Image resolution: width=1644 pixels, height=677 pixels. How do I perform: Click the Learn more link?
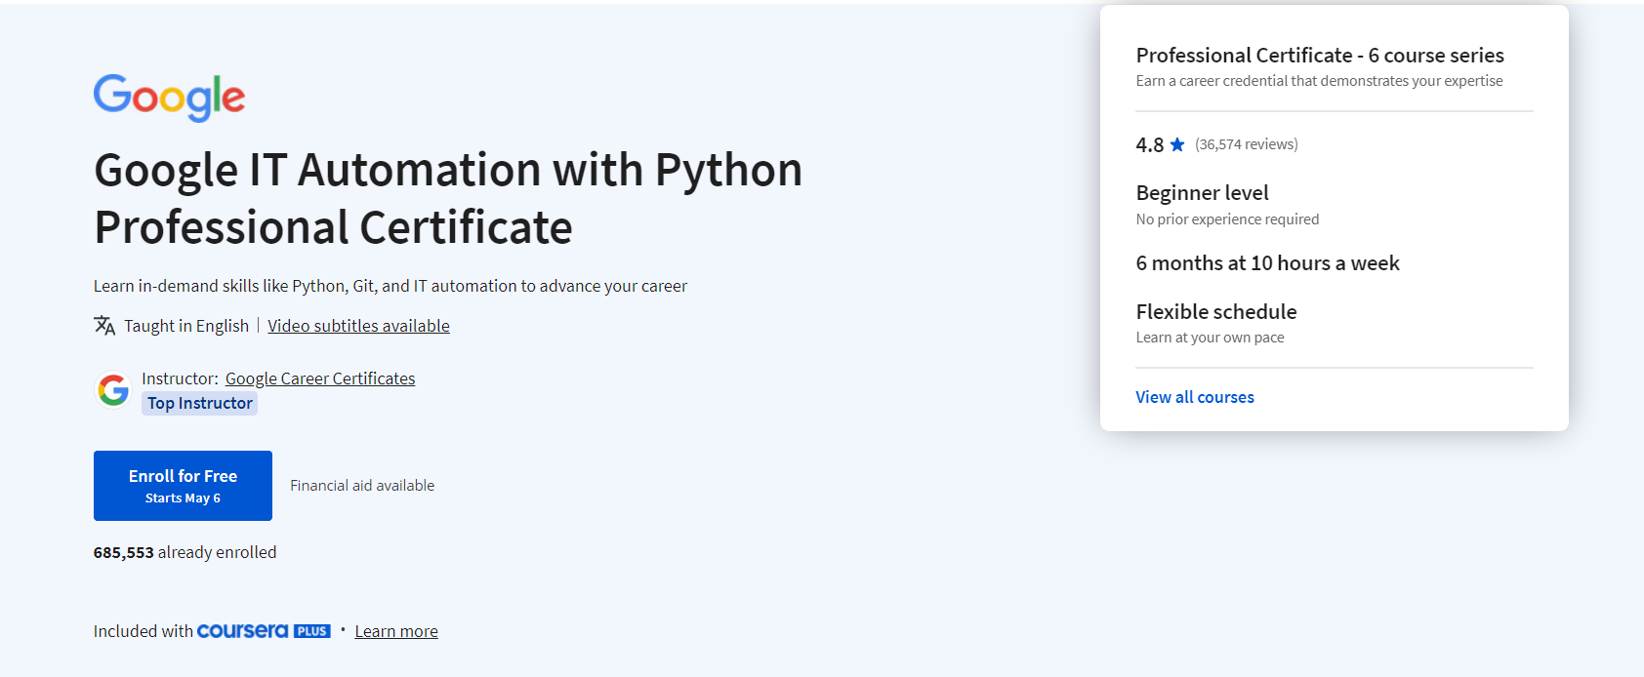point(396,631)
